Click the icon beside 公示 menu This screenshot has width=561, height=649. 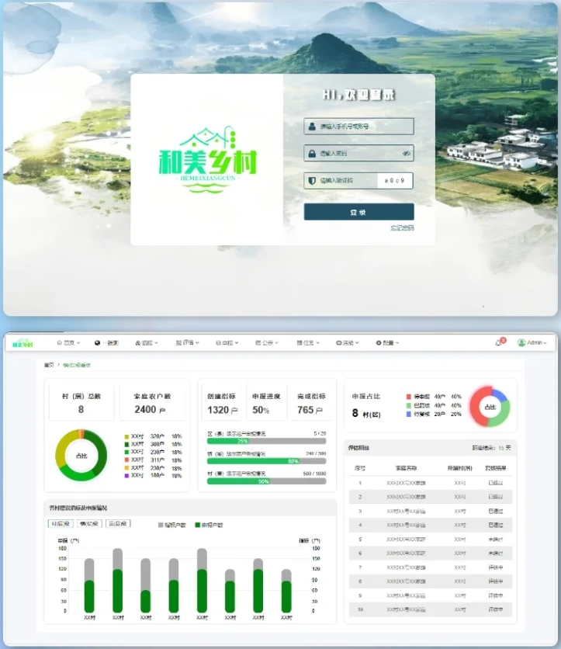click(258, 342)
